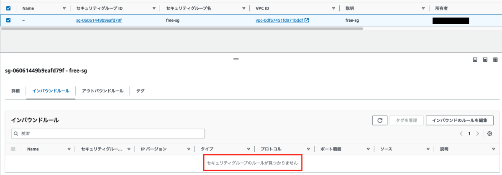Sort by VPC ID column arrow

pyautogui.click(x=333, y=8)
